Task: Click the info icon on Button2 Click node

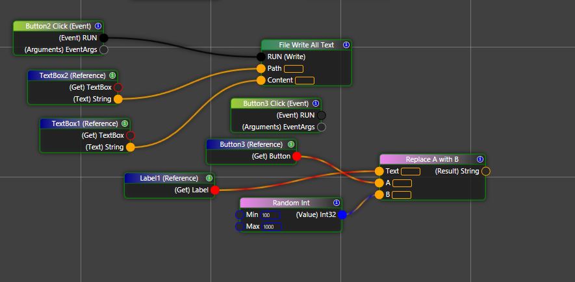Action: click(98, 26)
